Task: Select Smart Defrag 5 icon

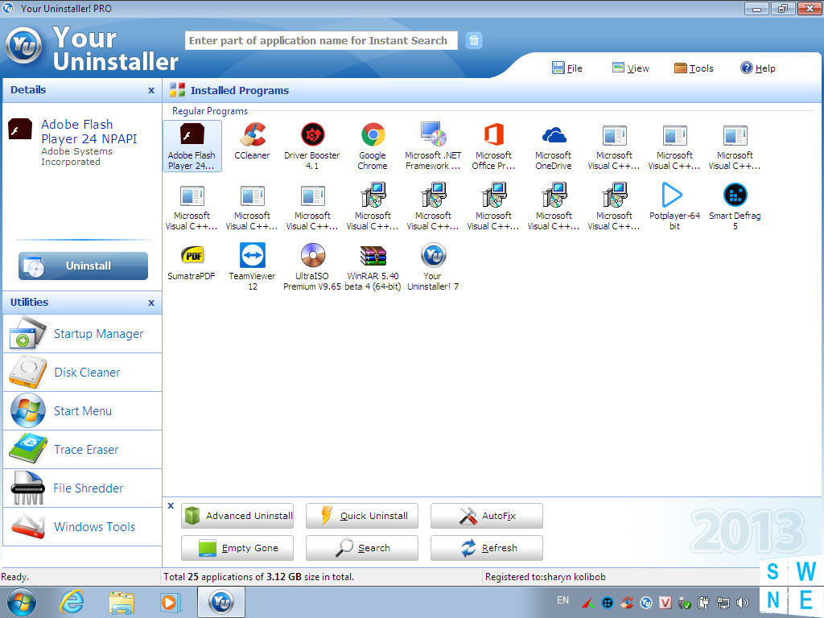Action: [735, 206]
